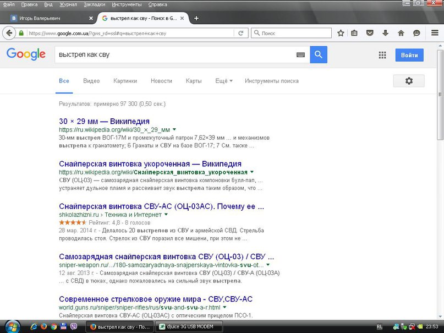
Task: Open Google on-screen keyboard icon
Action: click(300, 54)
